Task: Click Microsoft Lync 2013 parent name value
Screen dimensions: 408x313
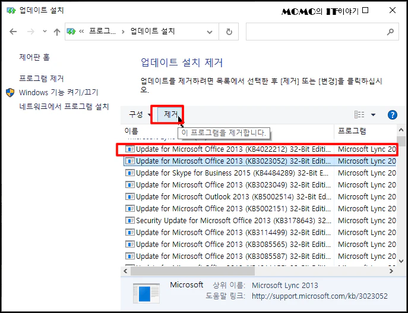Action: 285,286
